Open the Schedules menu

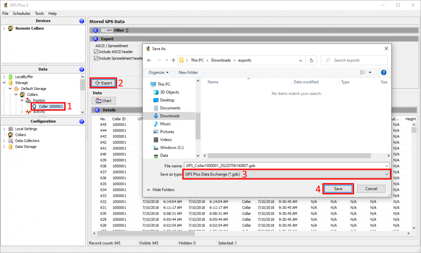pyautogui.click(x=21, y=13)
